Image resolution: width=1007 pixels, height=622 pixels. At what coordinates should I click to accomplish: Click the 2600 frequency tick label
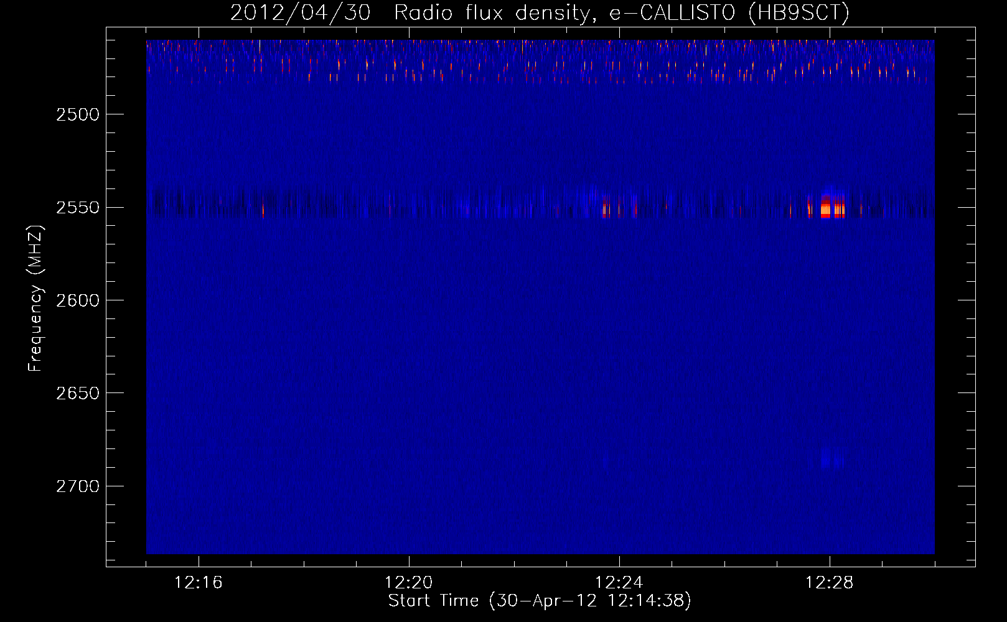click(78, 300)
